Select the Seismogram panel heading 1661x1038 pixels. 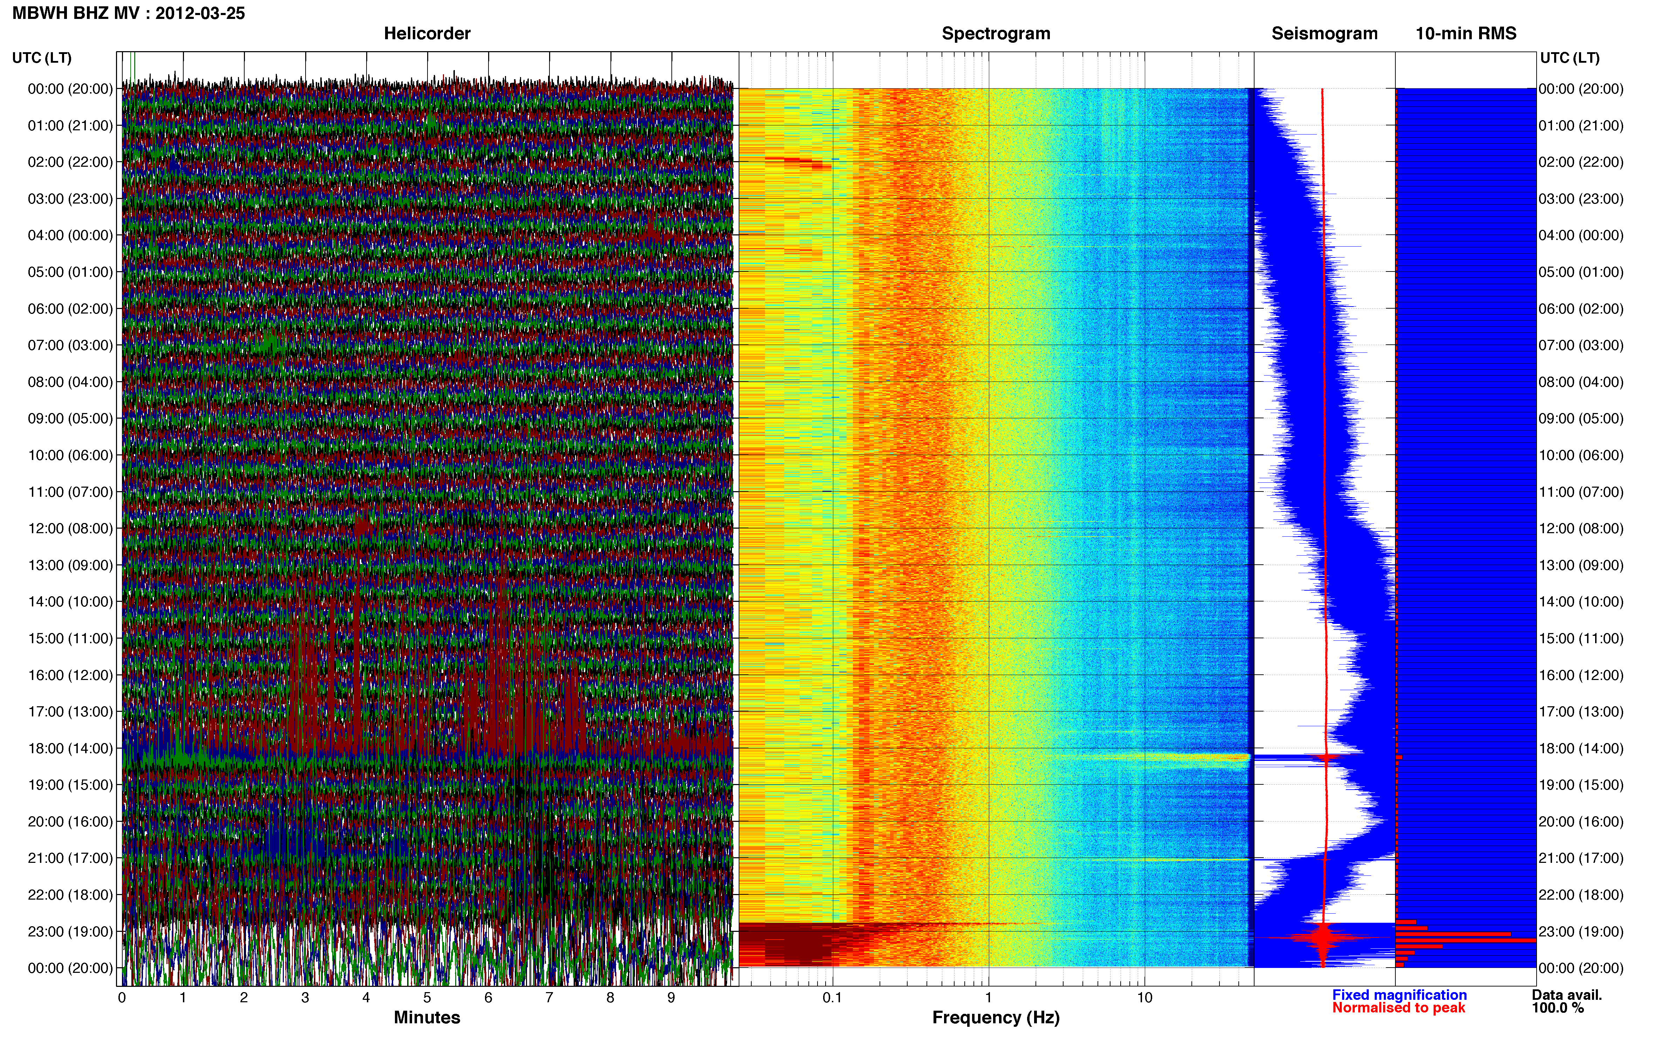point(1325,34)
